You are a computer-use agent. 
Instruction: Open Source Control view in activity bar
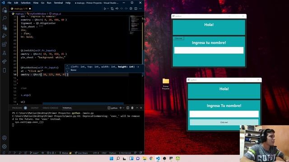pyautogui.click(x=5, y=27)
